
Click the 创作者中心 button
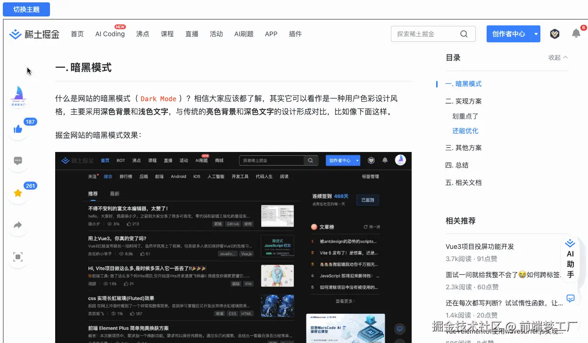tap(509, 34)
